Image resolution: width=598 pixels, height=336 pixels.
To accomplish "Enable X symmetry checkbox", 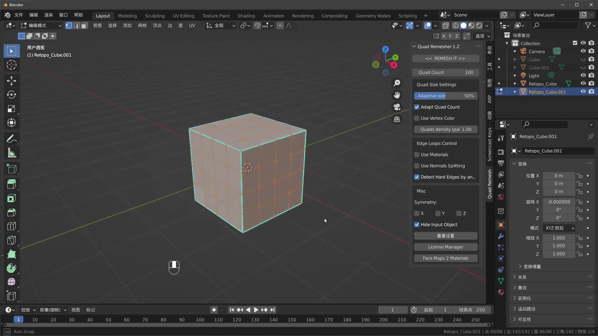I will [417, 213].
